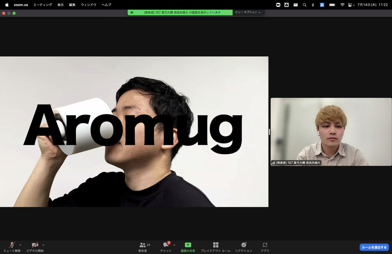The image size is (392, 254).
Task: Open ブレイクアウト ルーム breakout rooms
Action: click(x=216, y=245)
